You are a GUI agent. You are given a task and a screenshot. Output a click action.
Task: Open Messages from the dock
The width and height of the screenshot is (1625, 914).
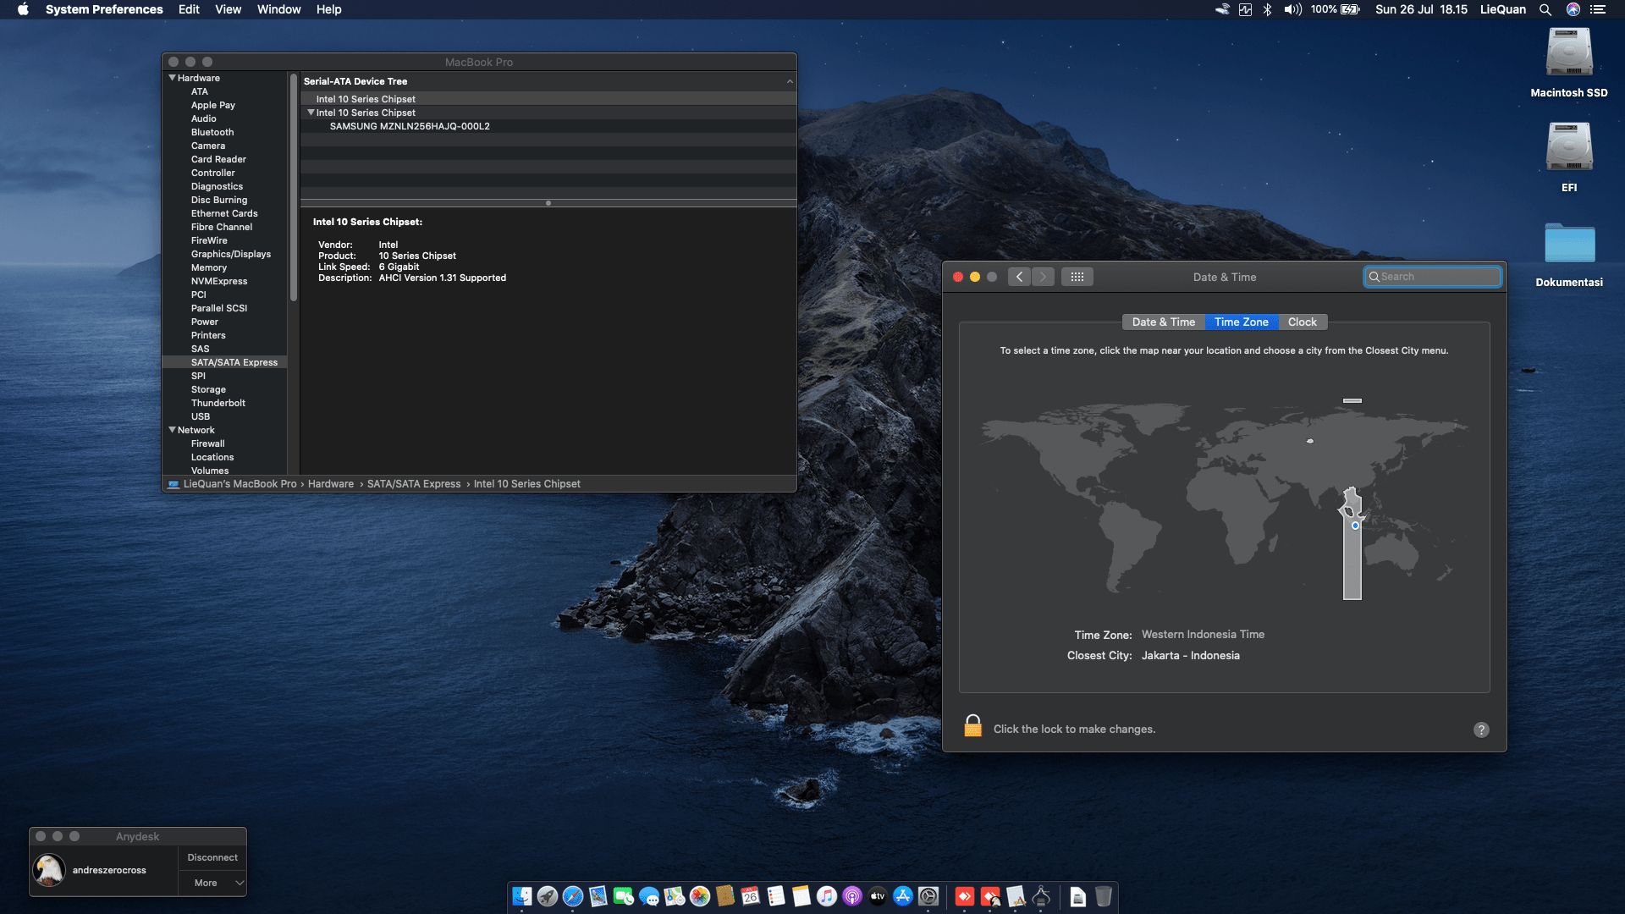(x=649, y=896)
